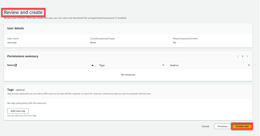Click the Console password type value None
260x136 pixels.
[93, 42]
